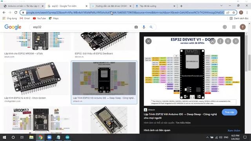
Task: Click the browser forward arrow
Action: (x=10, y=13)
